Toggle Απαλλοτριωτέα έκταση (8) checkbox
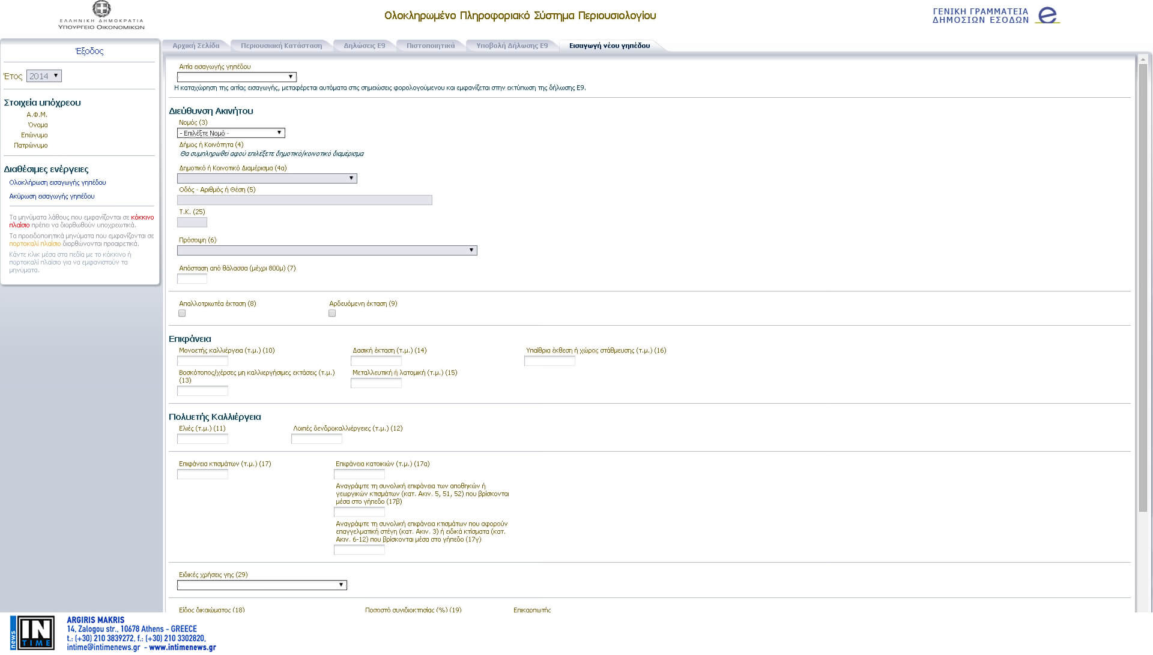Screen dimensions: 1153x655 (x=182, y=313)
